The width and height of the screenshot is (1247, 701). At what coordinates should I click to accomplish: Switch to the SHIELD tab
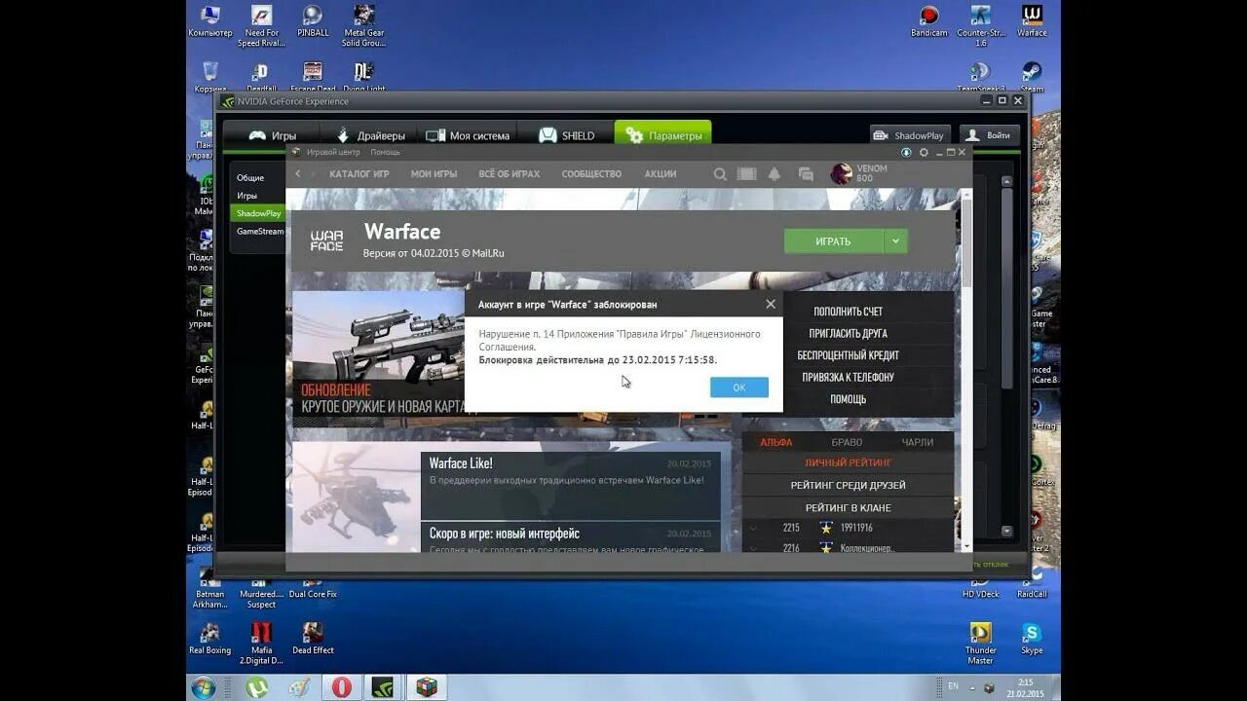(x=566, y=135)
